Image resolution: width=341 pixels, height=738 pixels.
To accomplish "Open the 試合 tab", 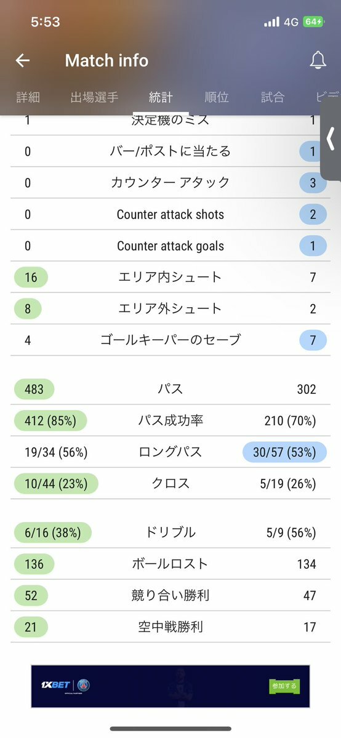I will pos(273,97).
